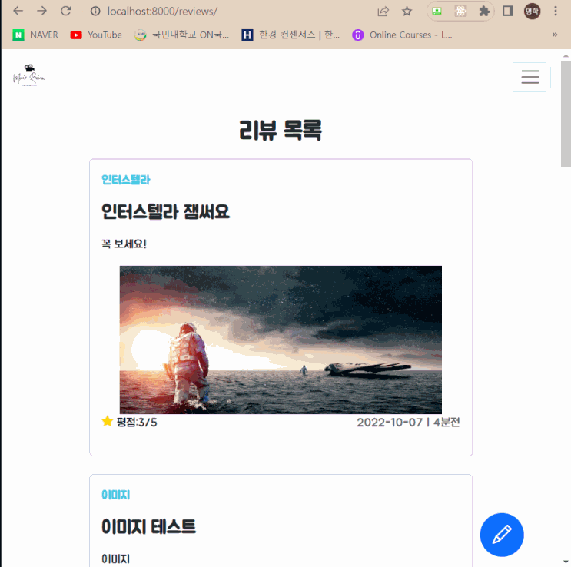Image resolution: width=571 pixels, height=567 pixels.
Task: Reload the current page
Action: coord(65,11)
